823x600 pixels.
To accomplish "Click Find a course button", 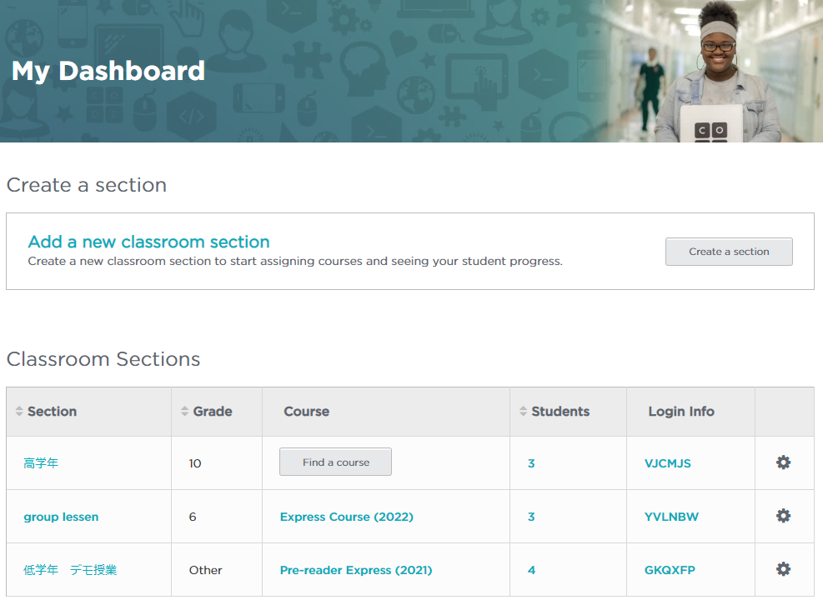I will pos(335,462).
